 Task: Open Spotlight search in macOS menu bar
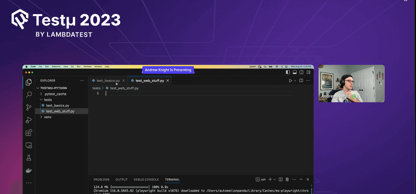(x=282, y=67)
